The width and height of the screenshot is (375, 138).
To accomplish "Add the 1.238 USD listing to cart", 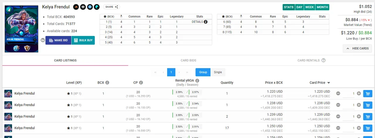I will (368, 105).
